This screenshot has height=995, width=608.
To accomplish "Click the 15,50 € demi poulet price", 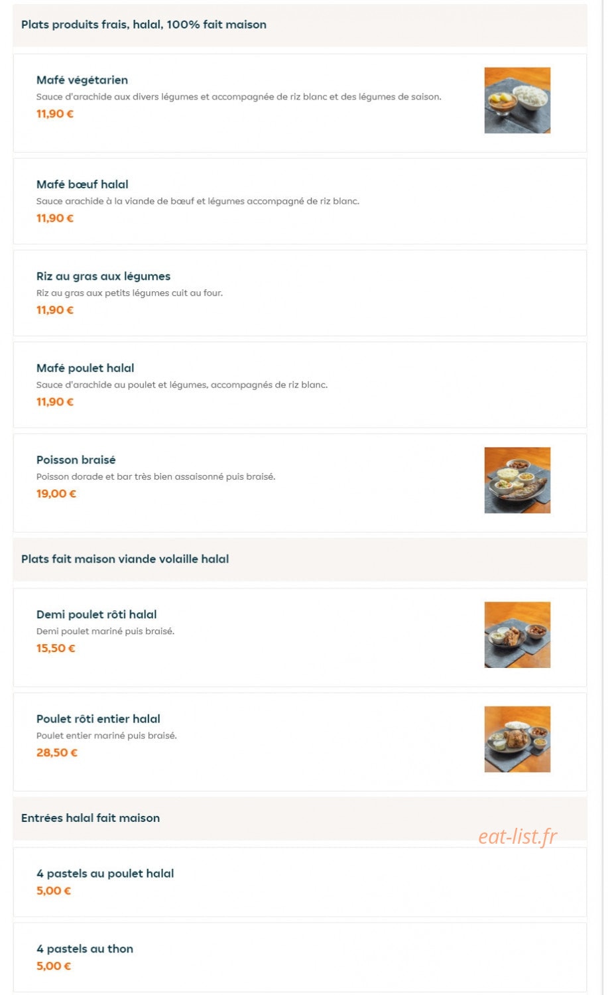I will pos(56,648).
